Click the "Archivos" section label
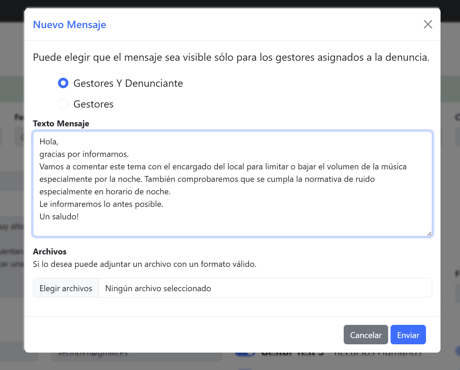 (x=49, y=251)
